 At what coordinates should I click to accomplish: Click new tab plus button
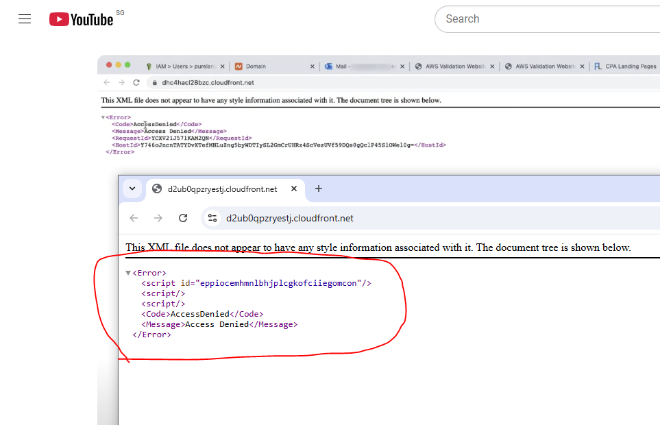318,189
